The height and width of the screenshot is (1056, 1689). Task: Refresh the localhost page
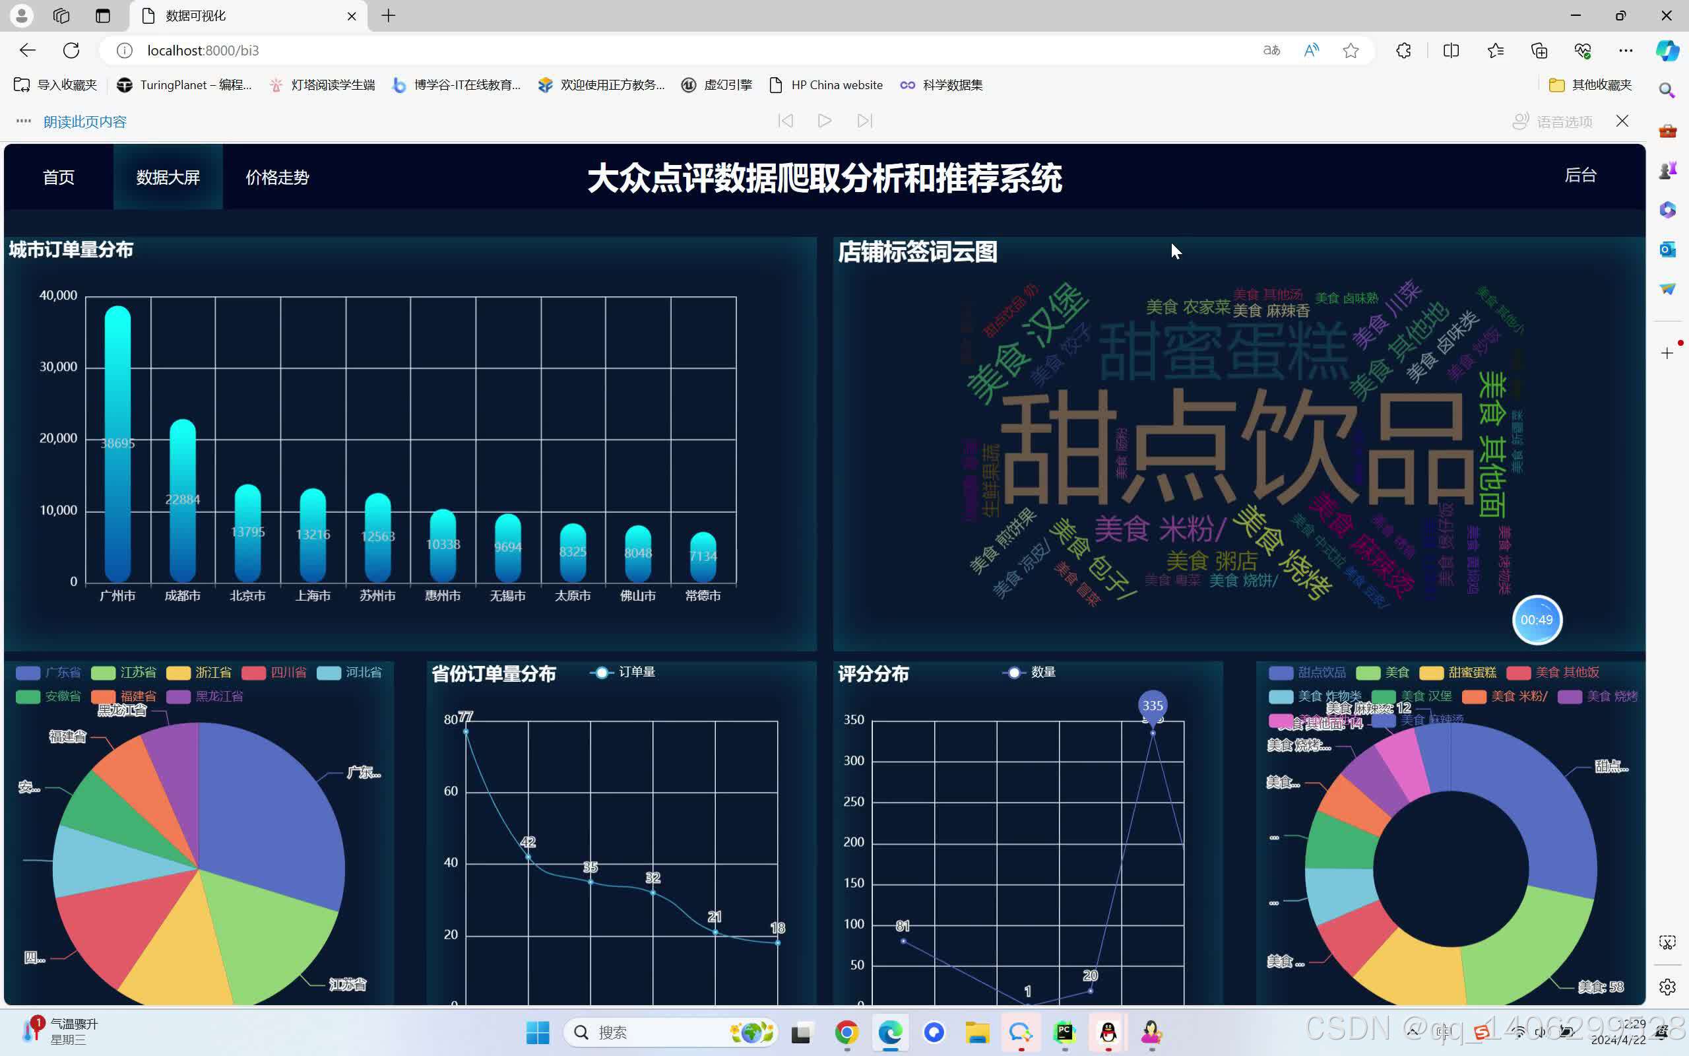71,50
